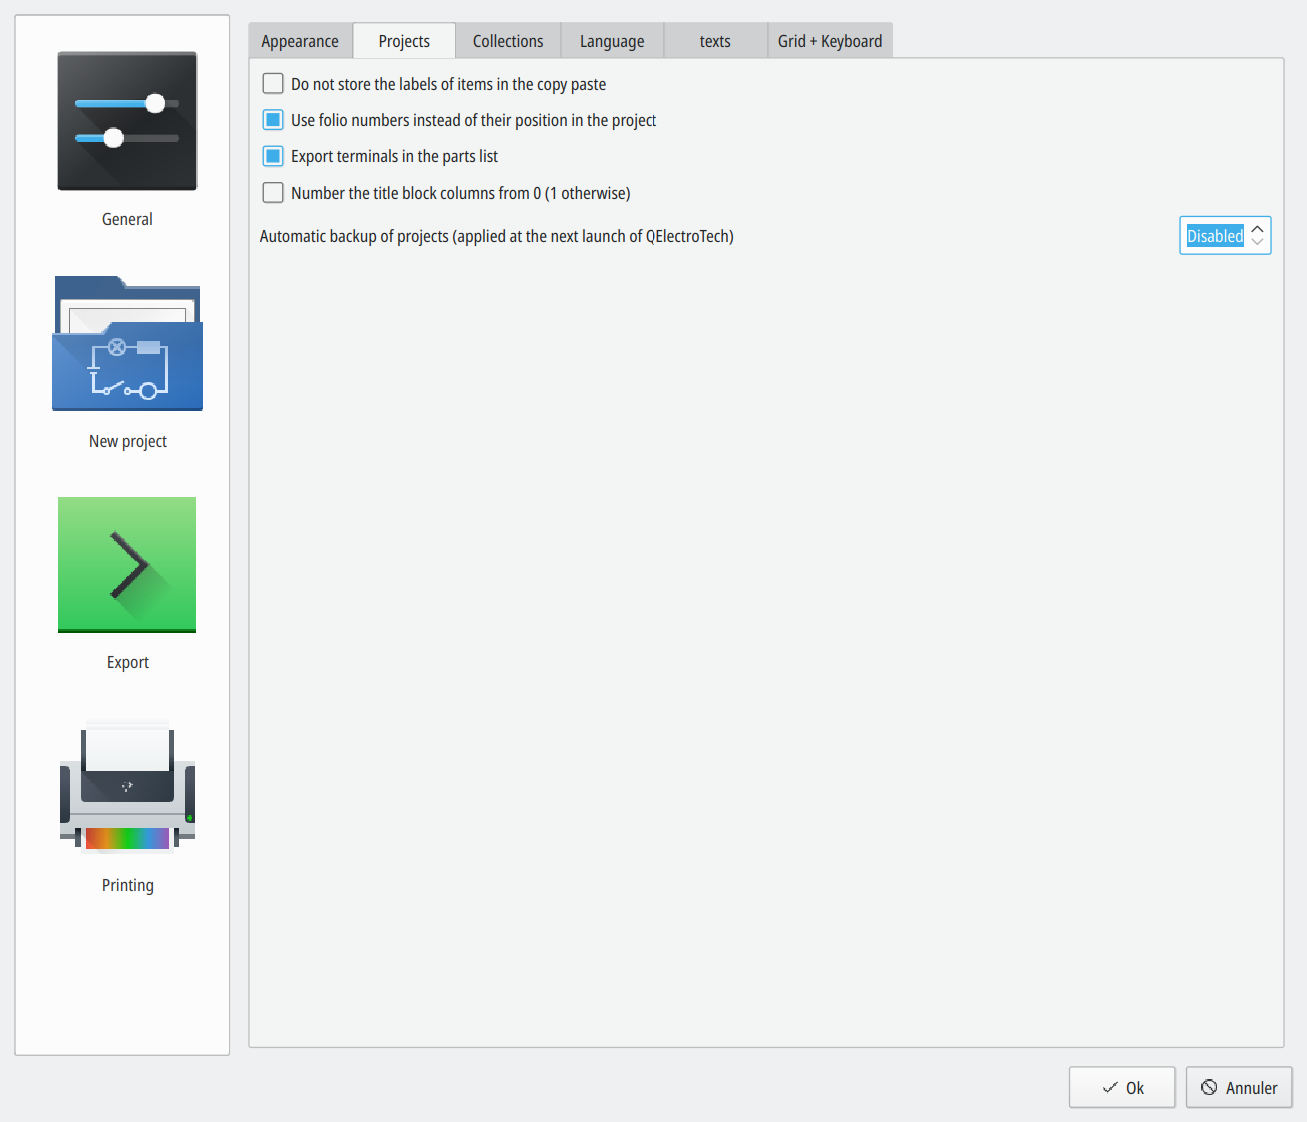Open the Export green arrow icon
The image size is (1307, 1122).
[x=127, y=564]
